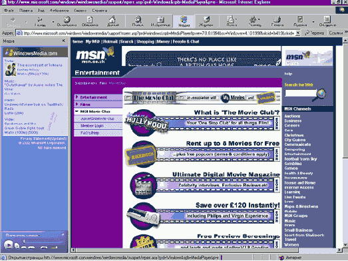Viewport: 348px width, 261px height.
Task: Toggle the mute button in Media player
Action: pos(44,248)
